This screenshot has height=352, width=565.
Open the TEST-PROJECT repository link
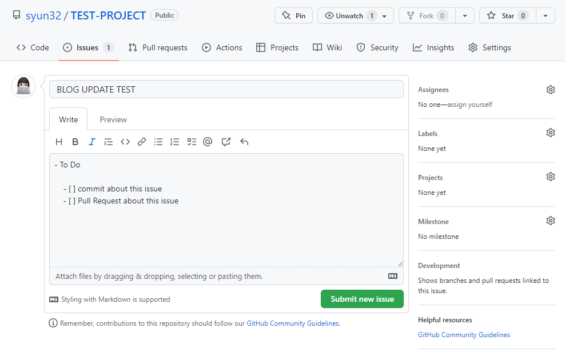pos(108,15)
